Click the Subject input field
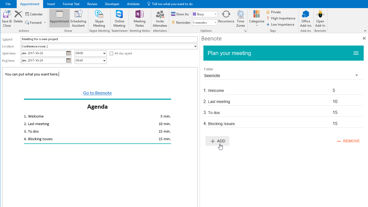The height and width of the screenshot is (207, 368). (109, 39)
